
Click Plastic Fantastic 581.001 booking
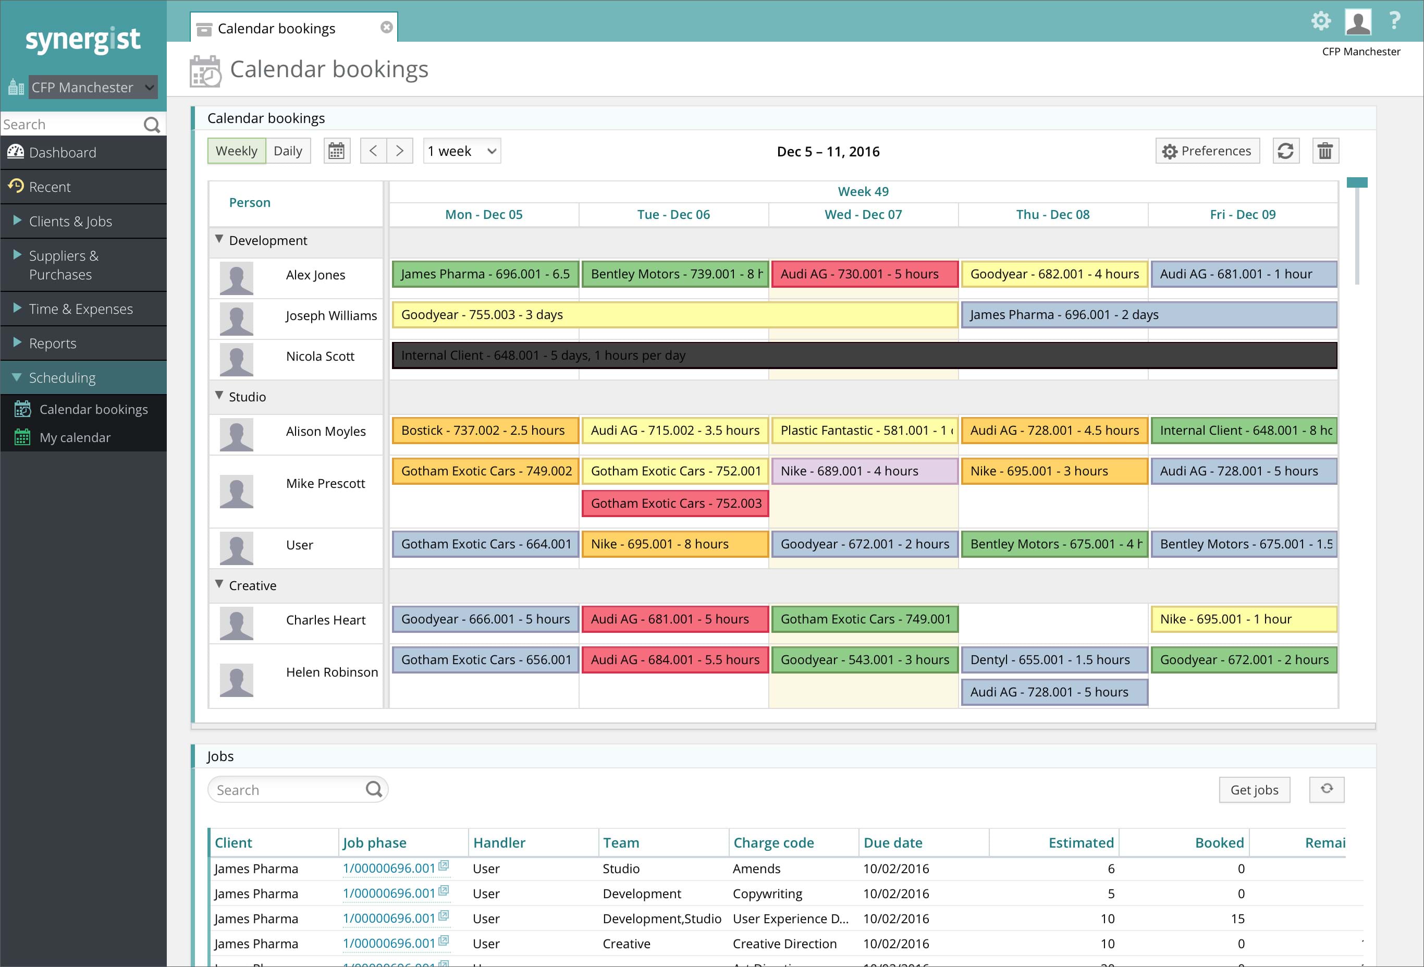click(x=864, y=431)
